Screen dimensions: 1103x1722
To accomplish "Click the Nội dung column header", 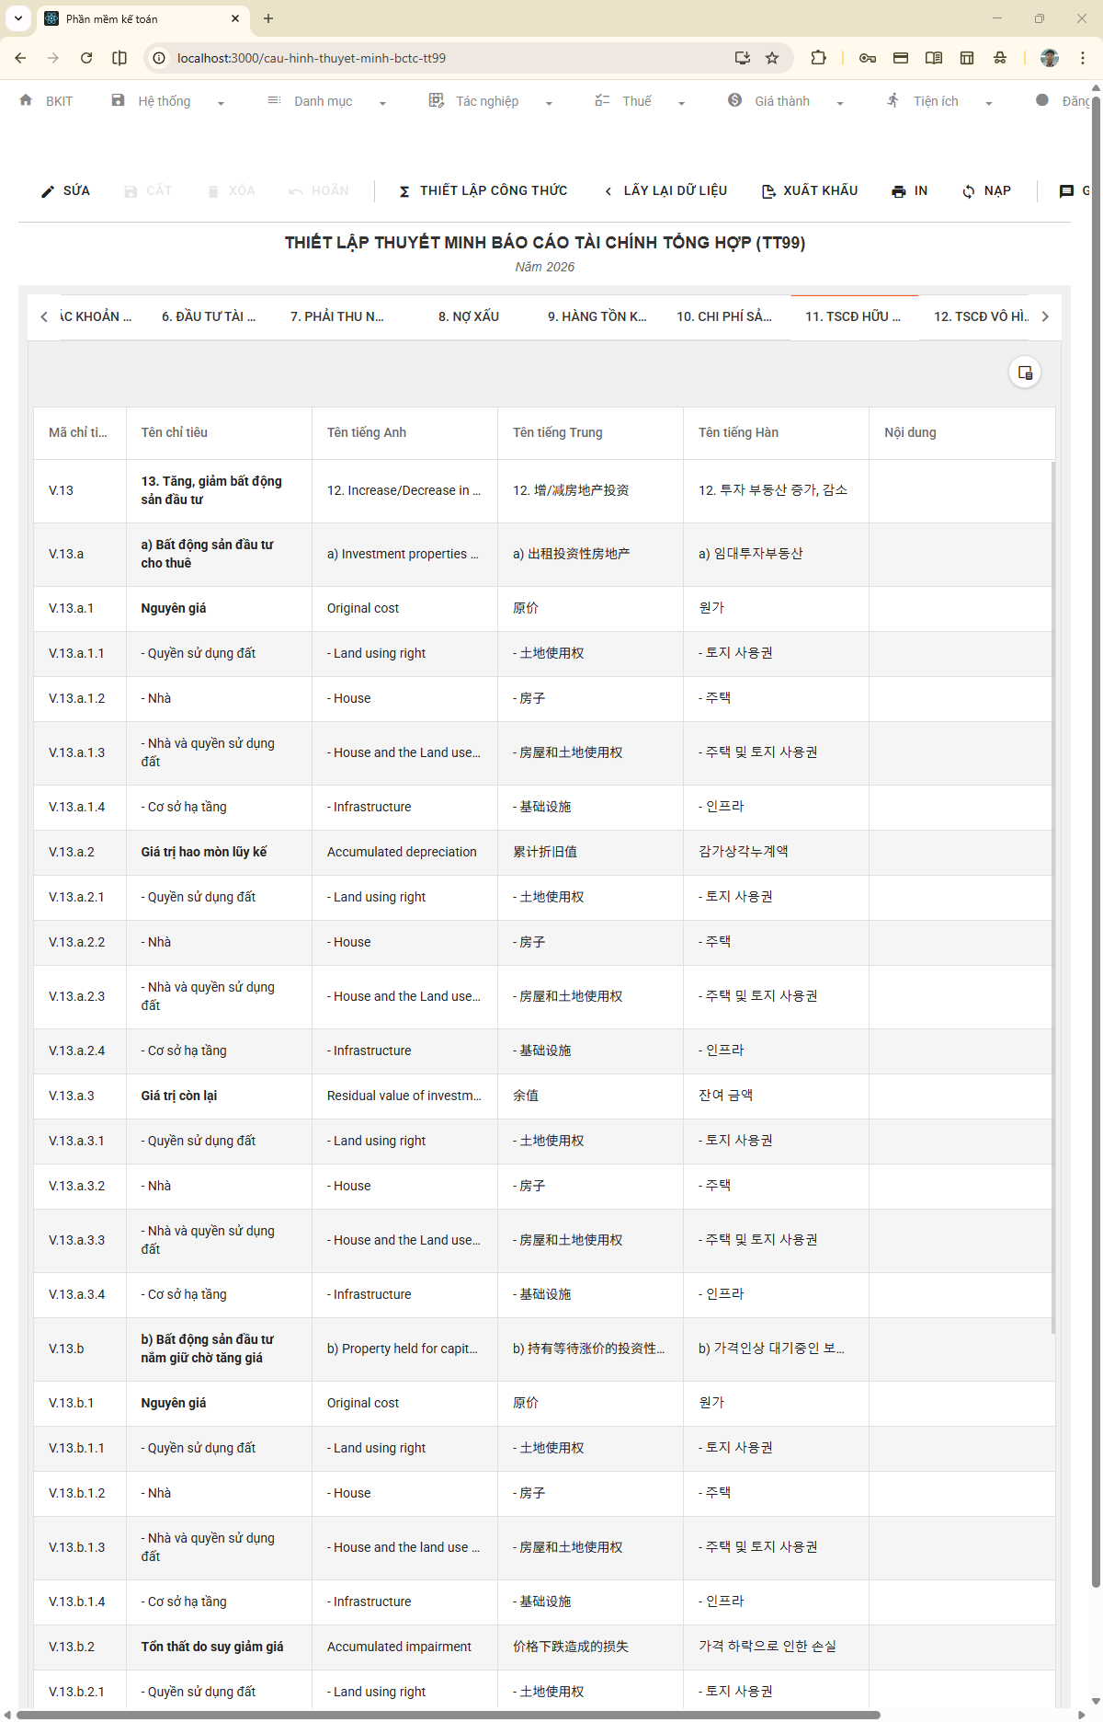I will 961,433.
